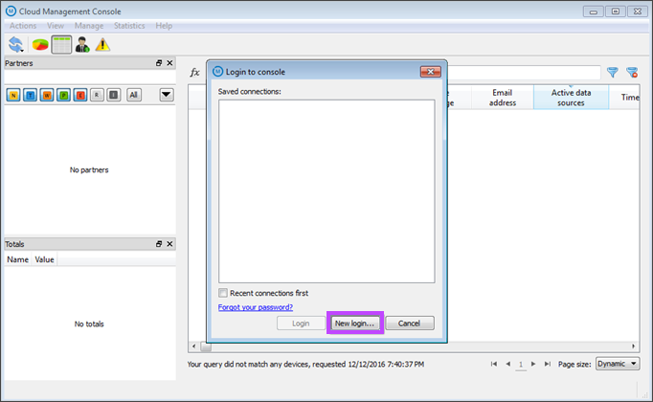
Task: Sort by Email address column header
Action: 503,98
